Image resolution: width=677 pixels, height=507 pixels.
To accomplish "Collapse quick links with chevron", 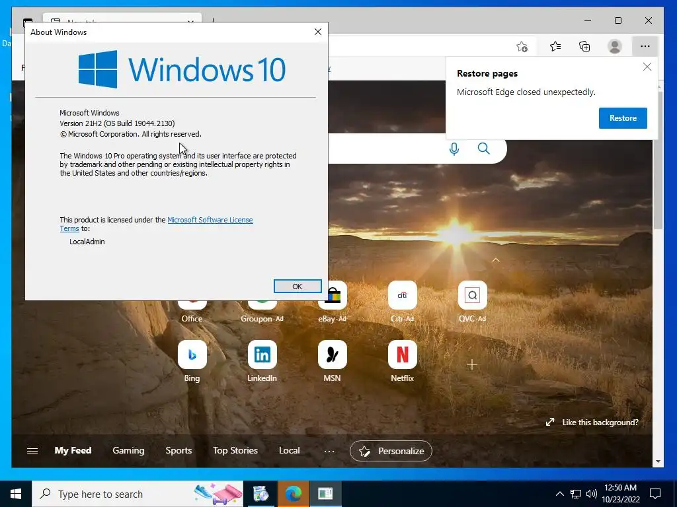I will (x=496, y=260).
